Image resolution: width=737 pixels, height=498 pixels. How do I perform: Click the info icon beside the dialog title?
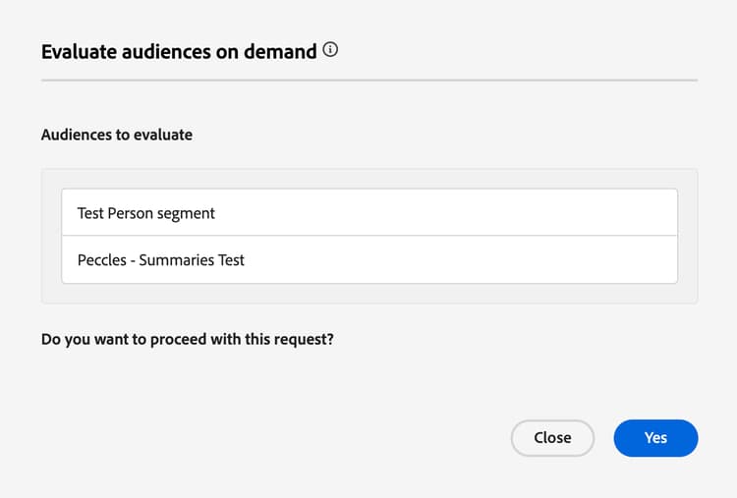330,50
